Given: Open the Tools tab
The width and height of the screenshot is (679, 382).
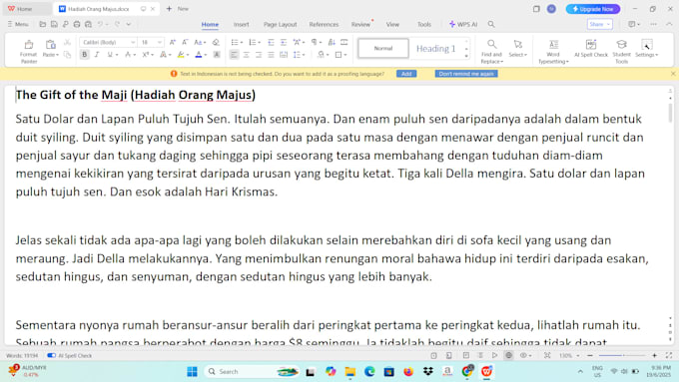Looking at the screenshot, I should [424, 25].
